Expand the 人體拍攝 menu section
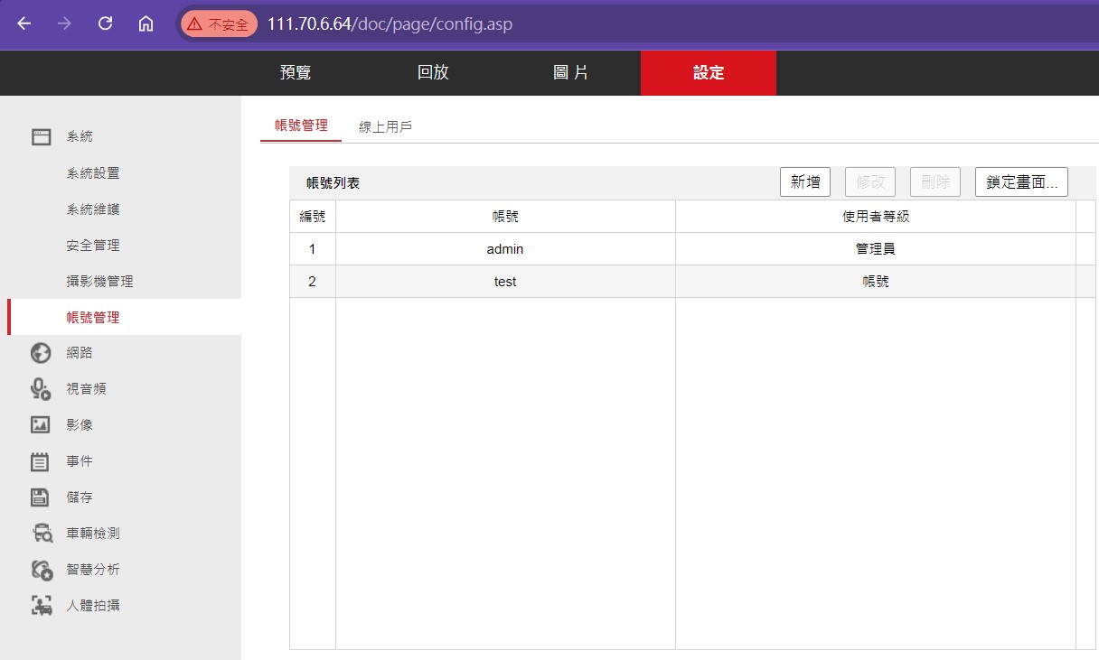Image resolution: width=1099 pixels, height=660 pixels. [93, 606]
